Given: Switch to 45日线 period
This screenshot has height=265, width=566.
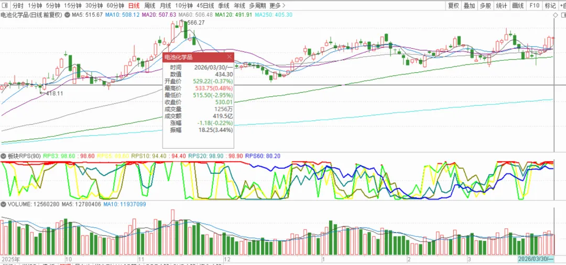Looking at the screenshot, I should point(205,6).
